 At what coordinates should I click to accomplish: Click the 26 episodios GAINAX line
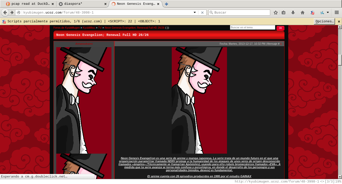click(199, 176)
